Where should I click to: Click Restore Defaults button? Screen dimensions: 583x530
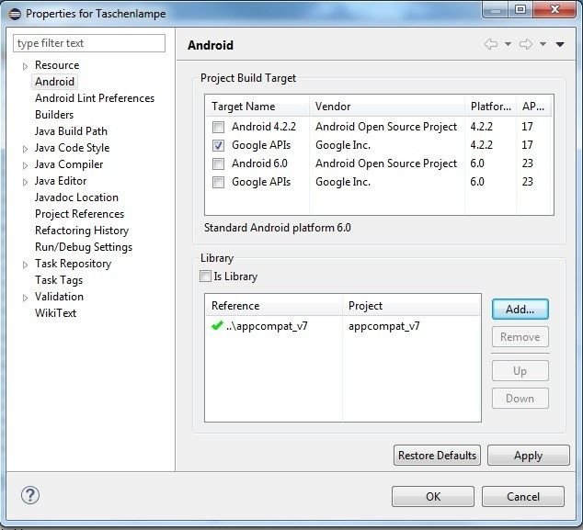pyautogui.click(x=437, y=456)
